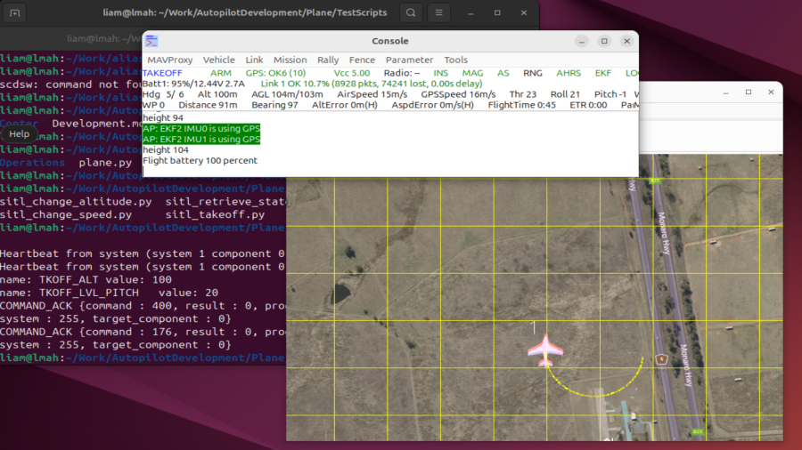
Task: Click the Thr 23 throttle readout
Action: (x=523, y=94)
